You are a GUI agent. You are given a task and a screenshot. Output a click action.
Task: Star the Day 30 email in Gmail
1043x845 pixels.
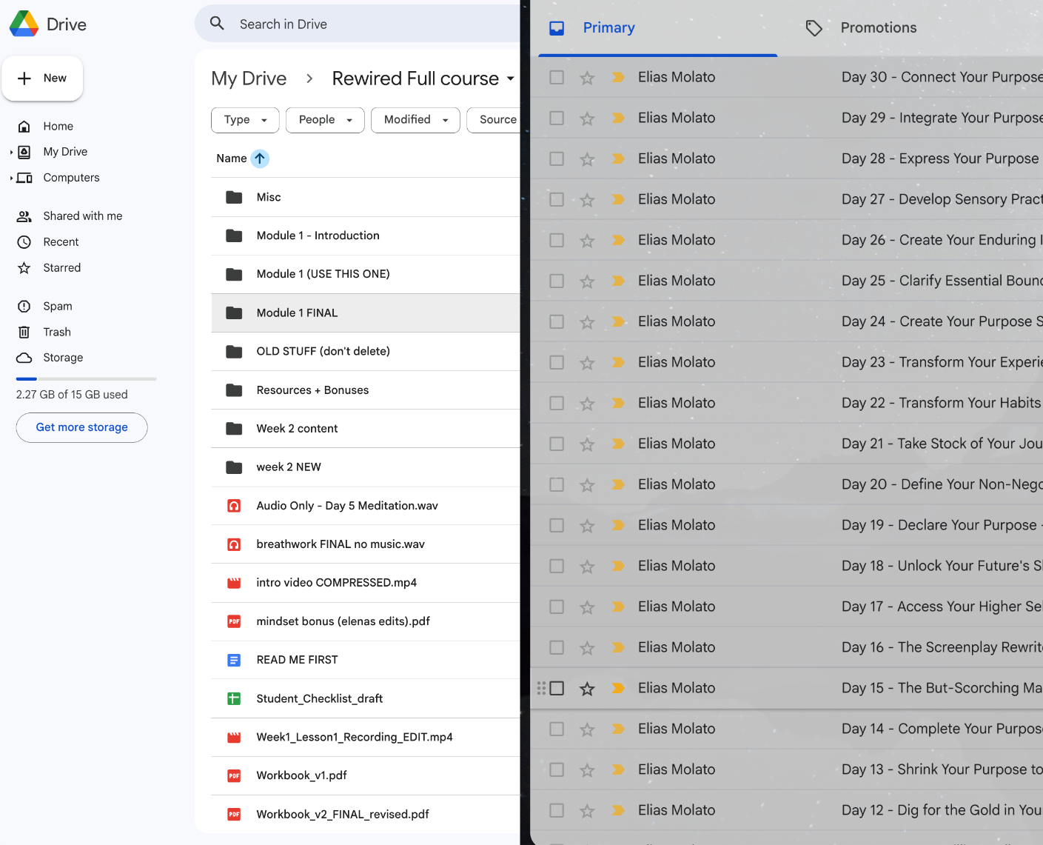[587, 78]
